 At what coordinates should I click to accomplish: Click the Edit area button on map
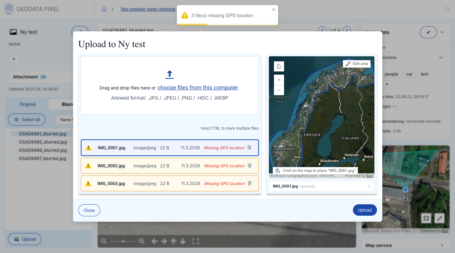point(357,64)
